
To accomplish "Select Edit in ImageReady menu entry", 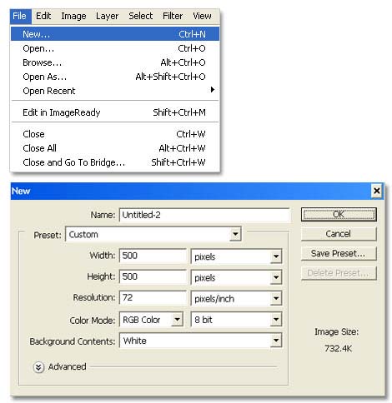I will pyautogui.click(x=115, y=112).
